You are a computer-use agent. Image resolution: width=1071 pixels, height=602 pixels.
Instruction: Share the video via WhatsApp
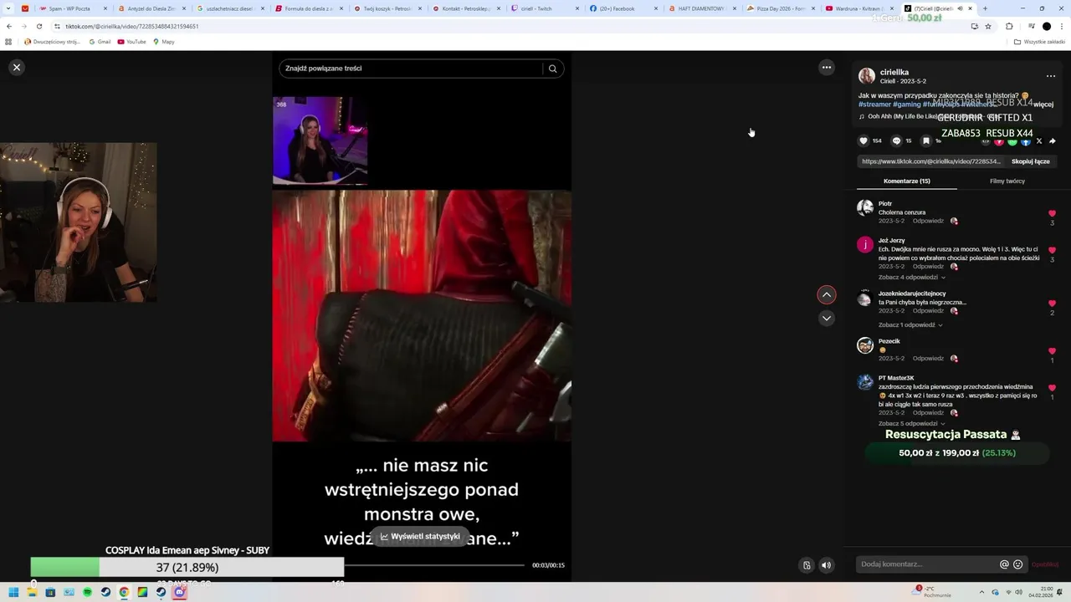coord(1012,141)
